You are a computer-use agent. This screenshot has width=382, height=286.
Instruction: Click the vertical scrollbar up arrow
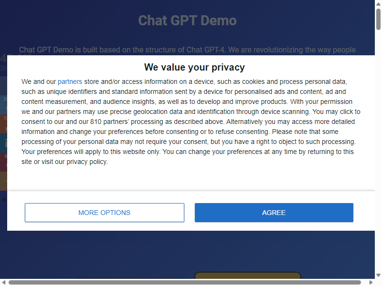[x=378, y=4]
